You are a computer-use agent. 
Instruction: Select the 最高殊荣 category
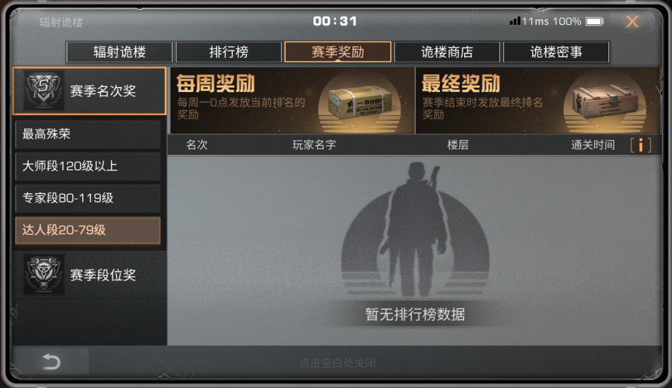(88, 134)
